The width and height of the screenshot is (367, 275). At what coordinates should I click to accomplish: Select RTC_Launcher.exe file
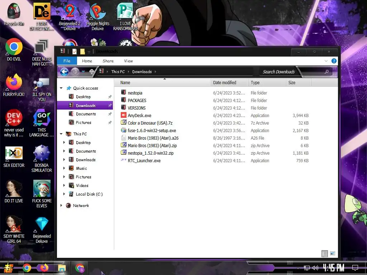(x=144, y=161)
